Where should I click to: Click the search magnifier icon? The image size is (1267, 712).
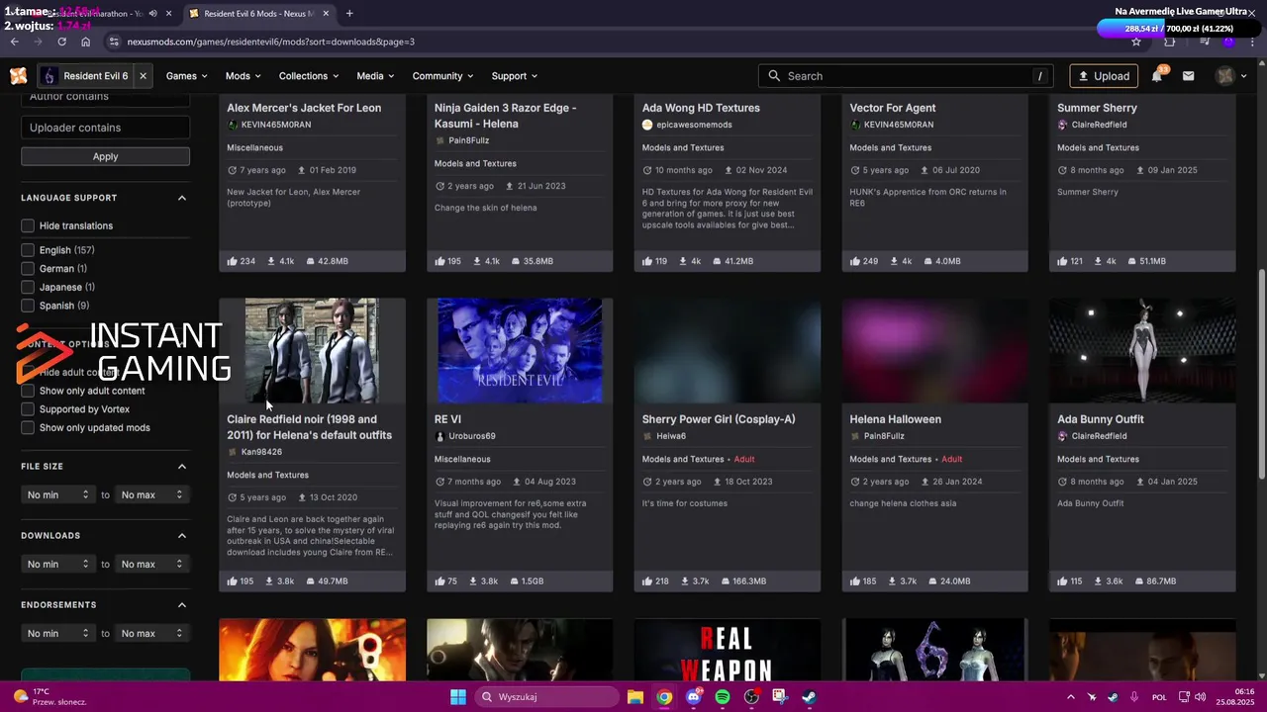774,76
